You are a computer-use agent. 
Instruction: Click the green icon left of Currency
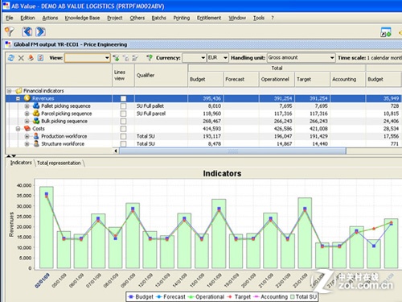pyautogui.click(x=150, y=58)
